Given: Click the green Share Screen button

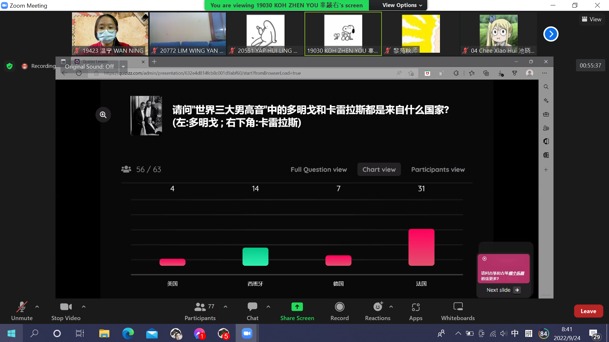Looking at the screenshot, I should click(297, 311).
